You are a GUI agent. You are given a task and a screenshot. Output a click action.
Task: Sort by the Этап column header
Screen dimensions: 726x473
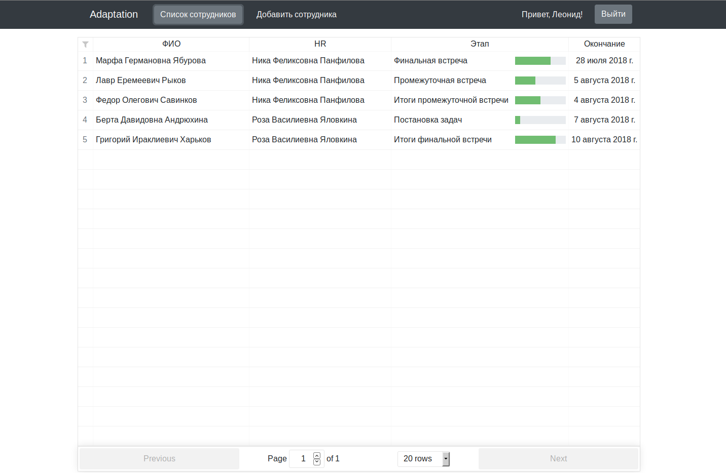[480, 44]
